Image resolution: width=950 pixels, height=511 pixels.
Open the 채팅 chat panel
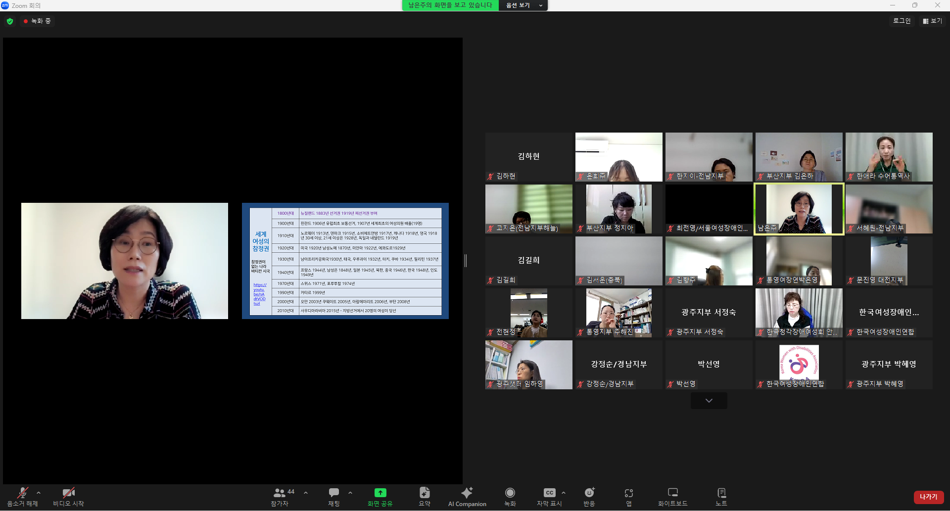click(334, 497)
